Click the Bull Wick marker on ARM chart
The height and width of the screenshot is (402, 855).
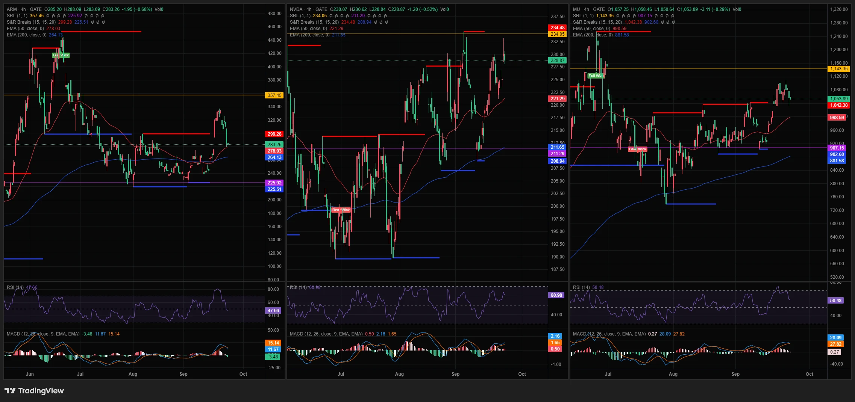click(61, 55)
